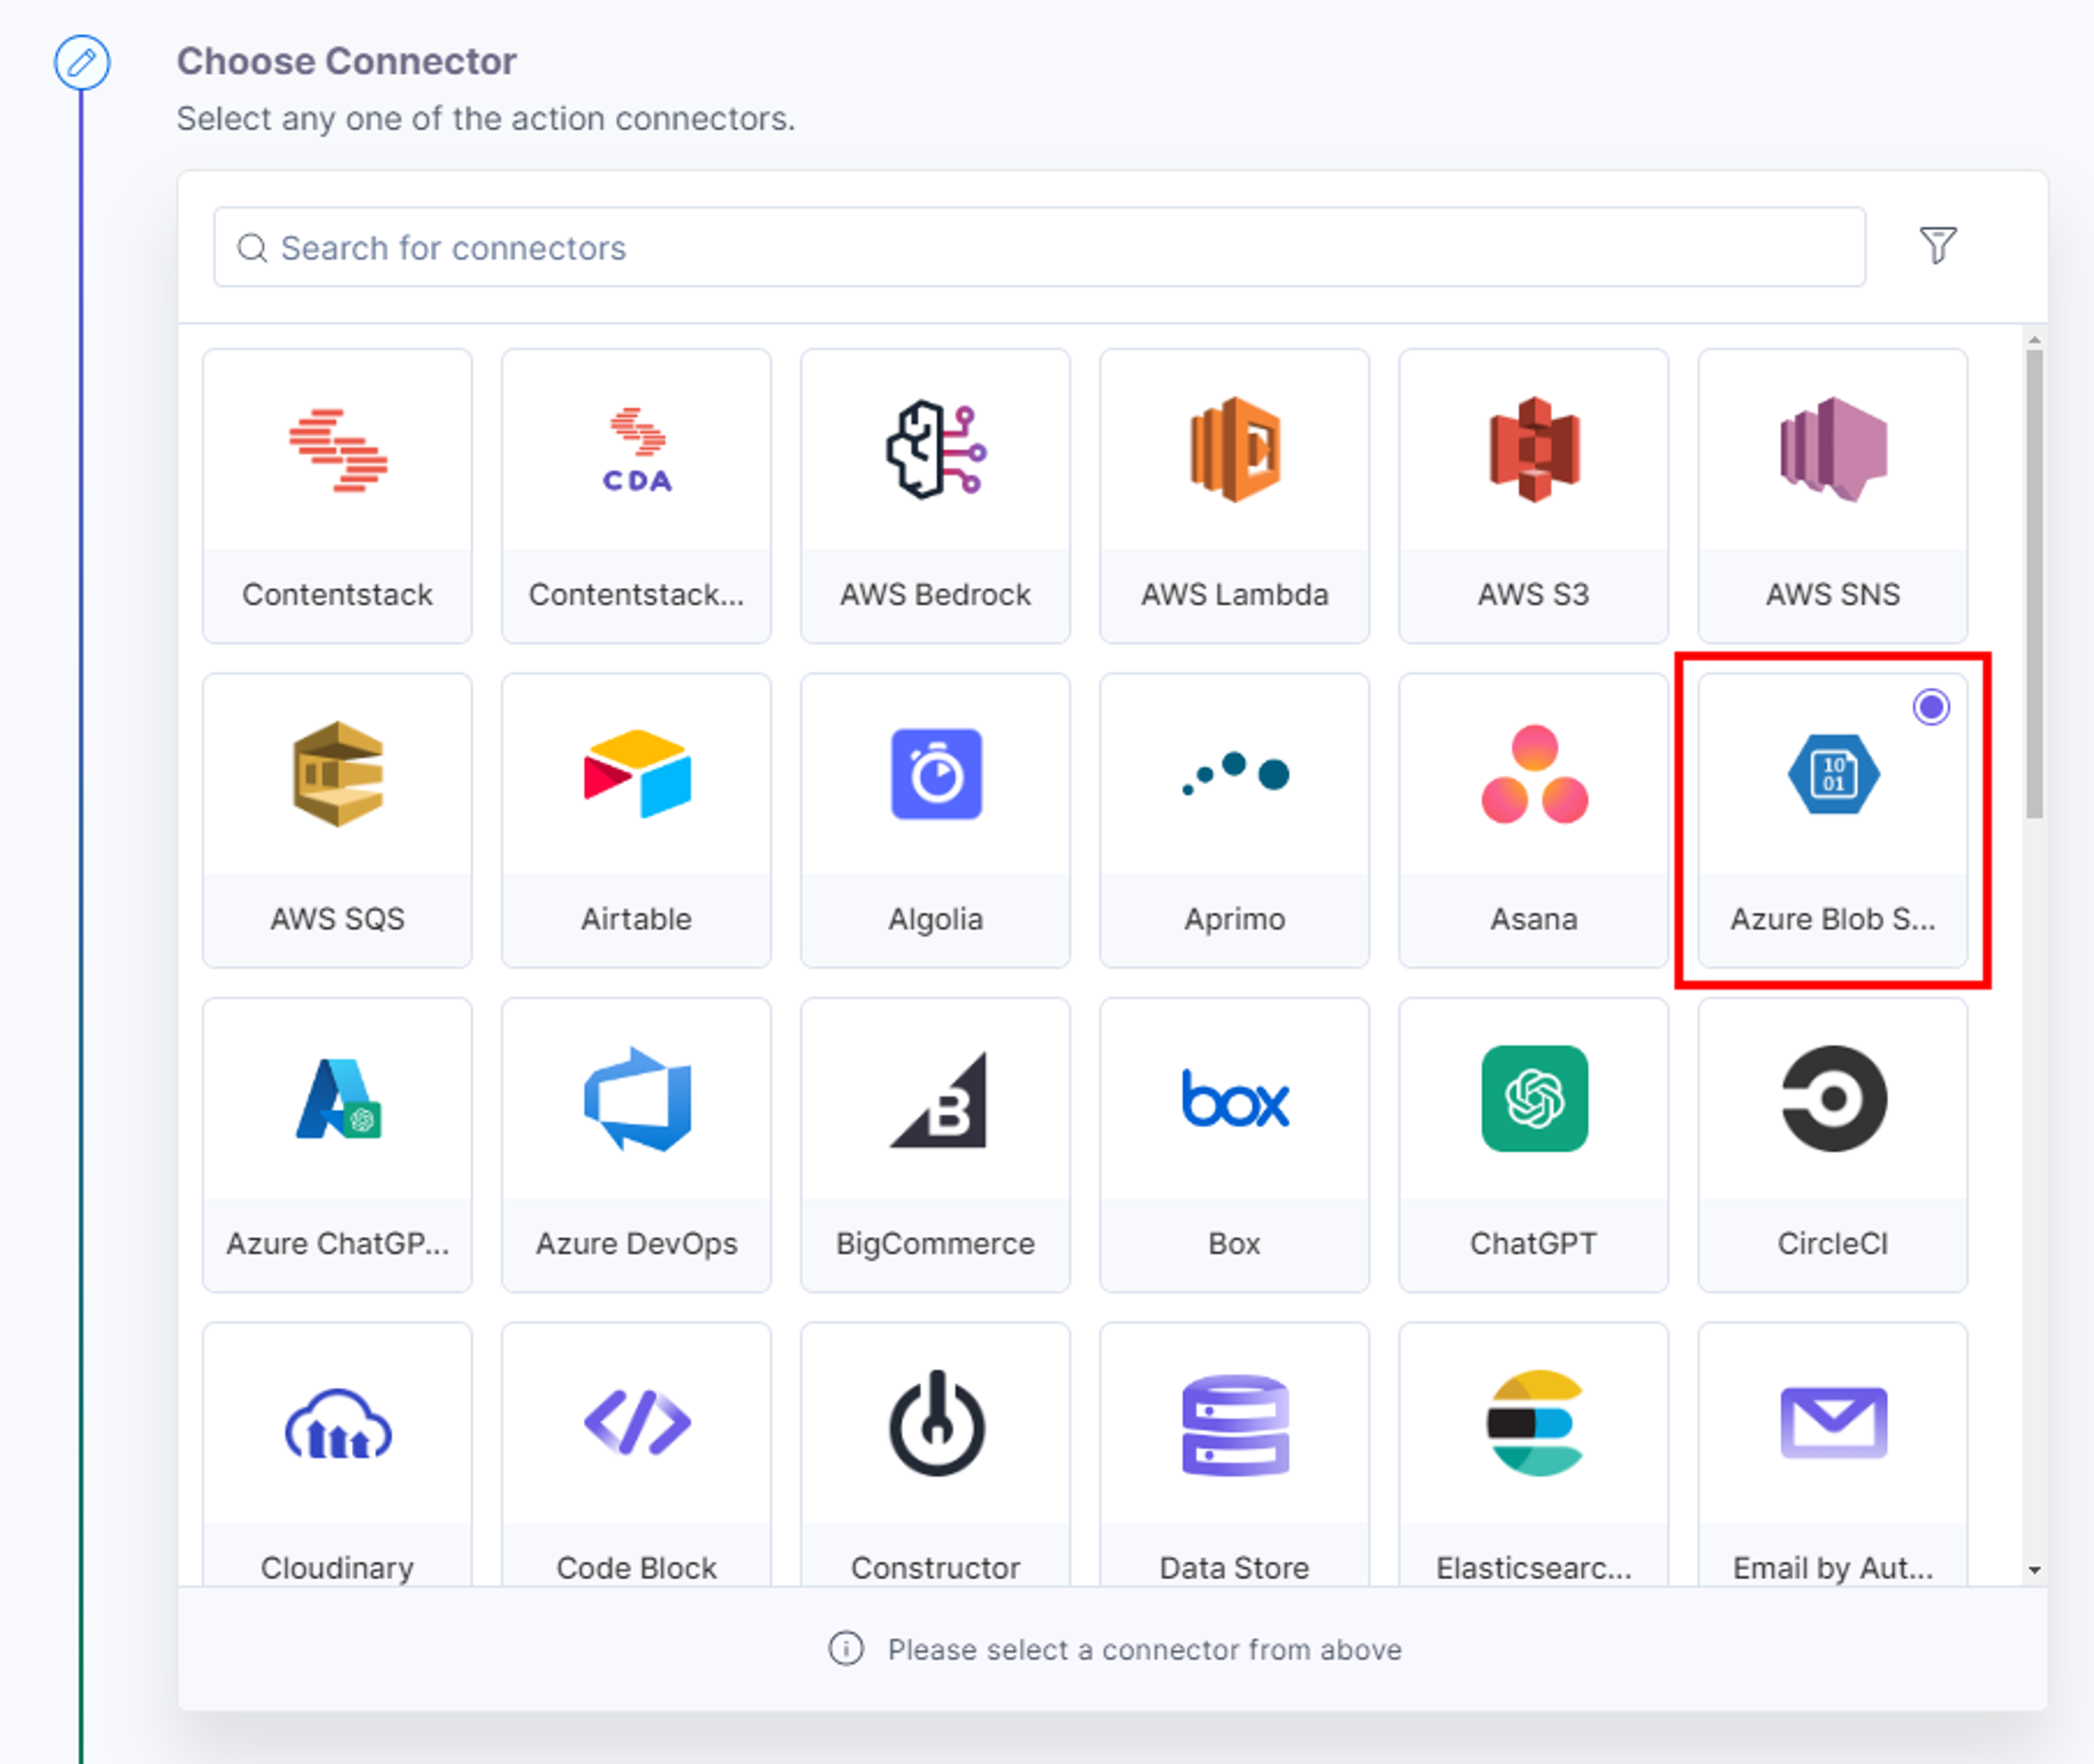
Task: Pick the Elasticsearch connector icon
Action: 1534,1422
